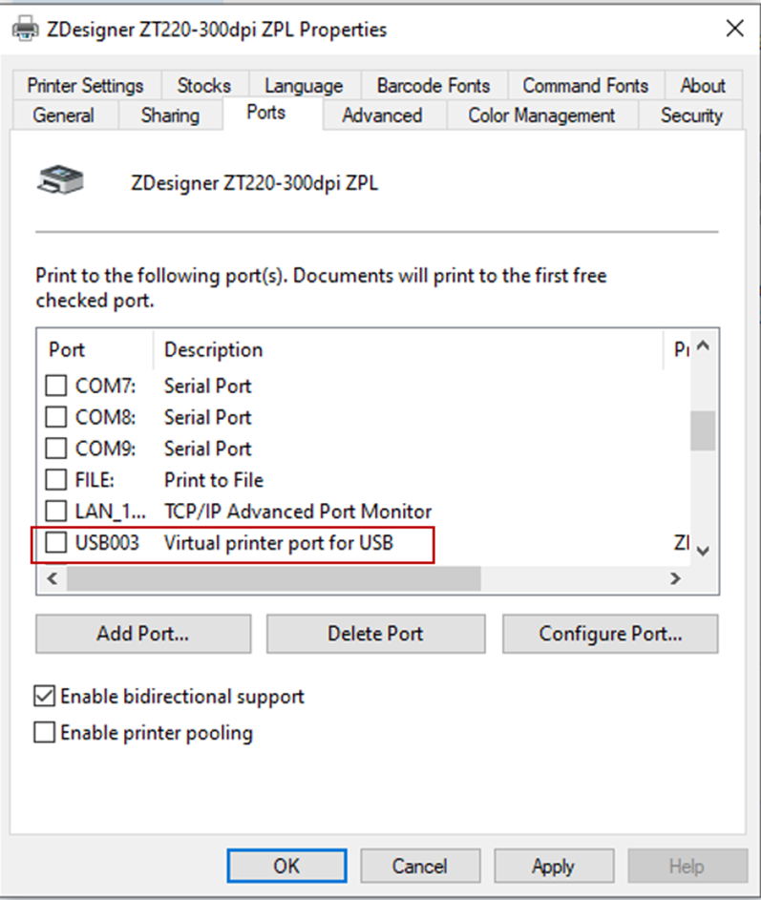The width and height of the screenshot is (761, 900).
Task: Disable bidirectional support checkbox
Action: point(45,696)
